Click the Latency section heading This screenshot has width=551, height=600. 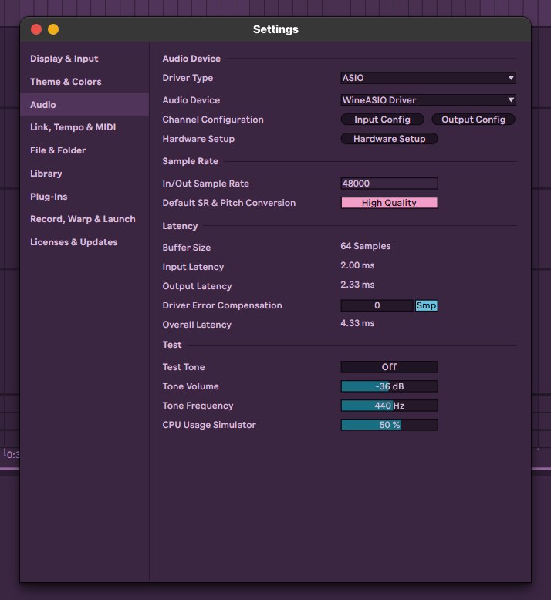tap(180, 226)
